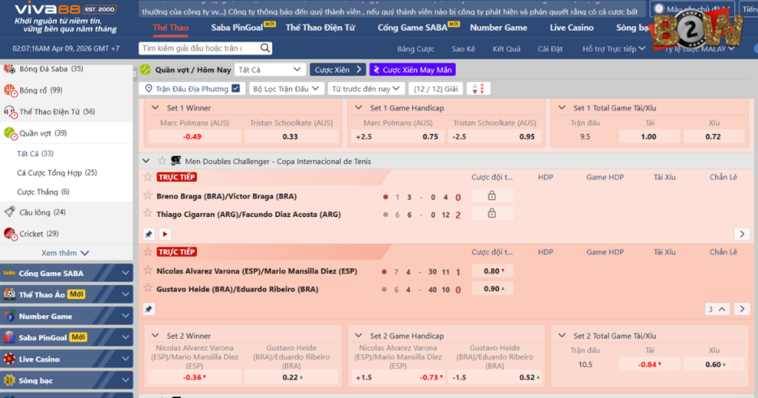Bet Set 2 Total Game Tài -0.84
758x398 pixels.
[648, 364]
